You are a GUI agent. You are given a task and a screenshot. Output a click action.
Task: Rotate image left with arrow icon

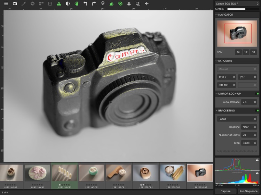pos(85,3)
